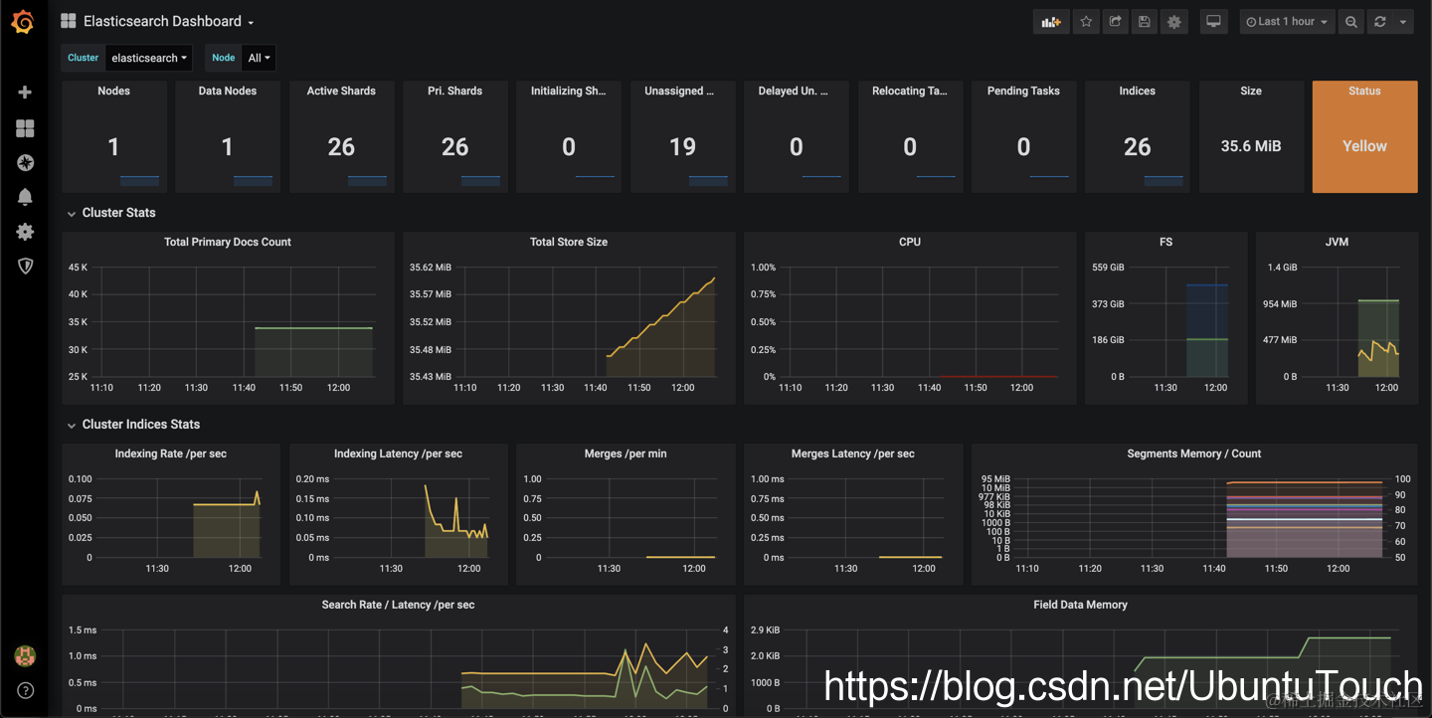Open the Explore compass icon
This screenshot has width=1432, height=718.
coord(25,162)
